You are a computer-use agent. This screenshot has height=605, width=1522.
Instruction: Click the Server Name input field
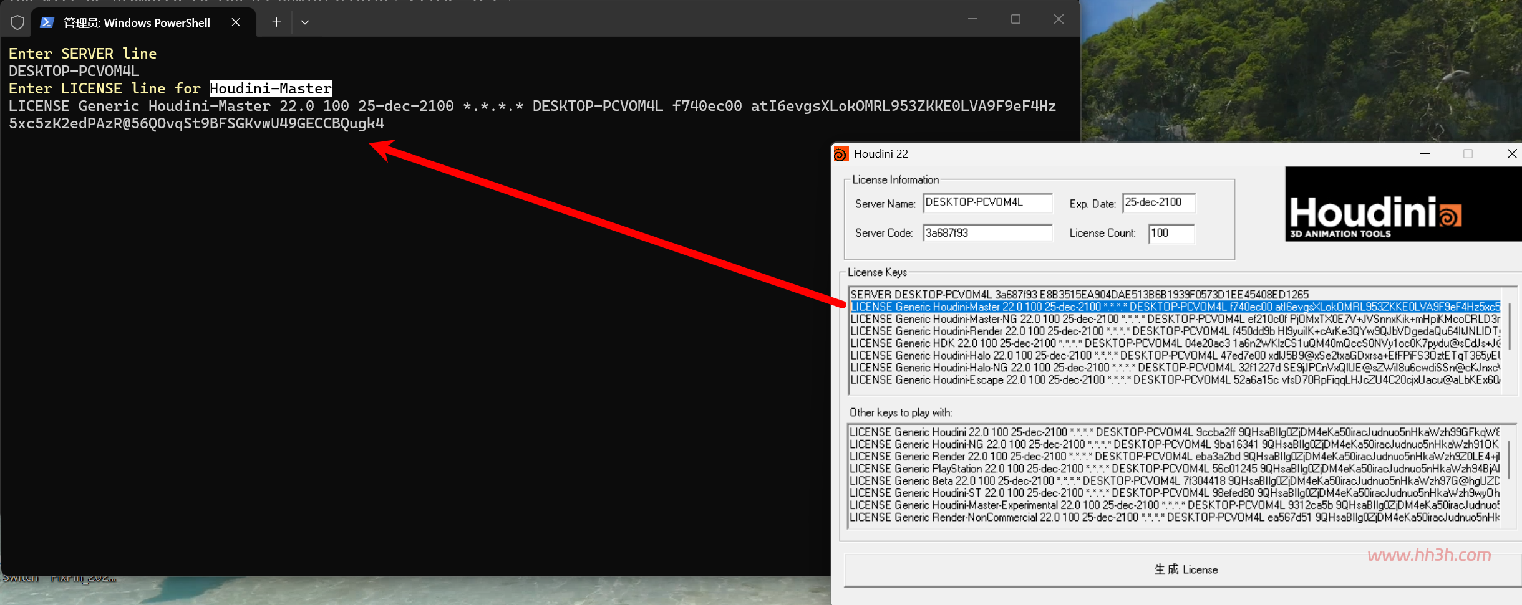coord(987,203)
